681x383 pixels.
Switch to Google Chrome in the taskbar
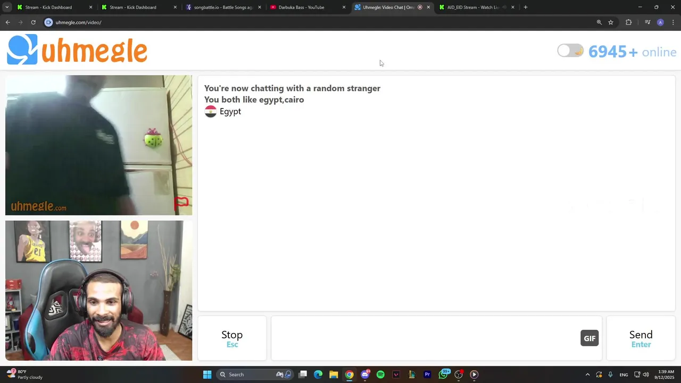tap(349, 374)
